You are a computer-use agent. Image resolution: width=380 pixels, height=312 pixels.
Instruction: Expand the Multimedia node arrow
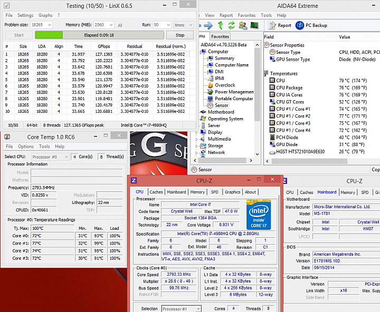pos(196,140)
